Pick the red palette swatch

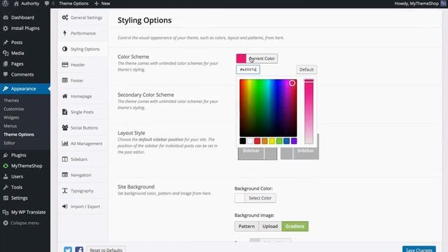pos(257,141)
